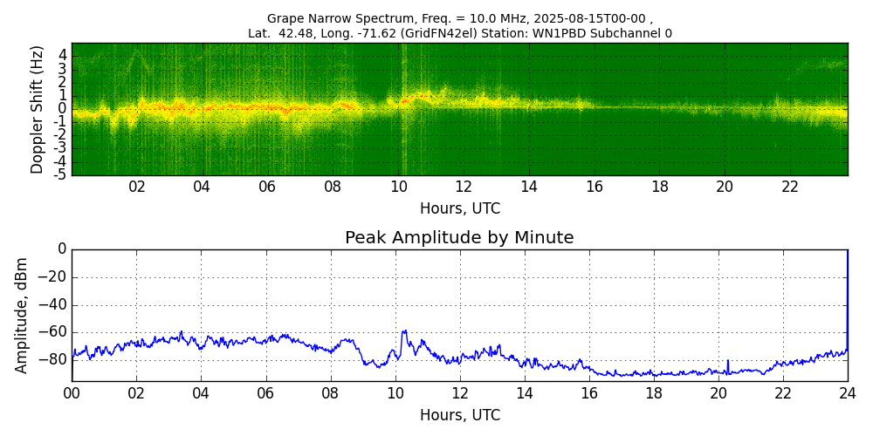Click "Hours, UTC" label below amplitude chart

point(460,415)
